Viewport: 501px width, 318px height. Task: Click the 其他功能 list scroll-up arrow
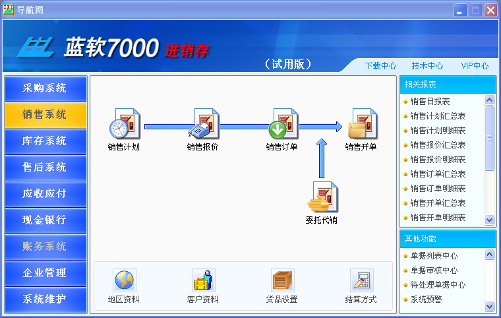tap(490, 255)
